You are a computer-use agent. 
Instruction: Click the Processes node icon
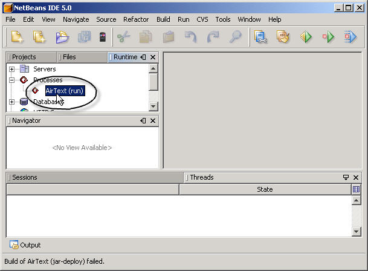pyautogui.click(x=24, y=80)
